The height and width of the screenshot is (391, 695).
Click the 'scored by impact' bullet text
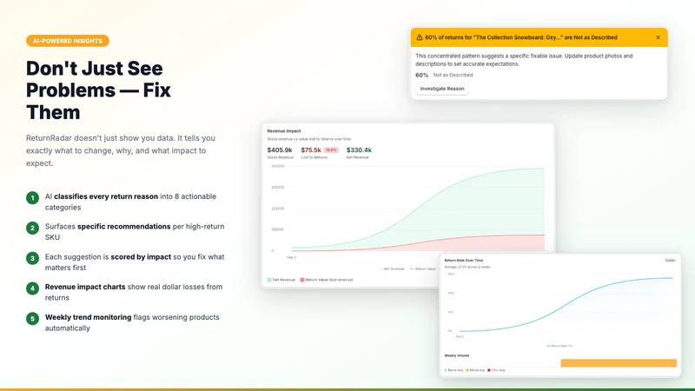tap(141, 256)
